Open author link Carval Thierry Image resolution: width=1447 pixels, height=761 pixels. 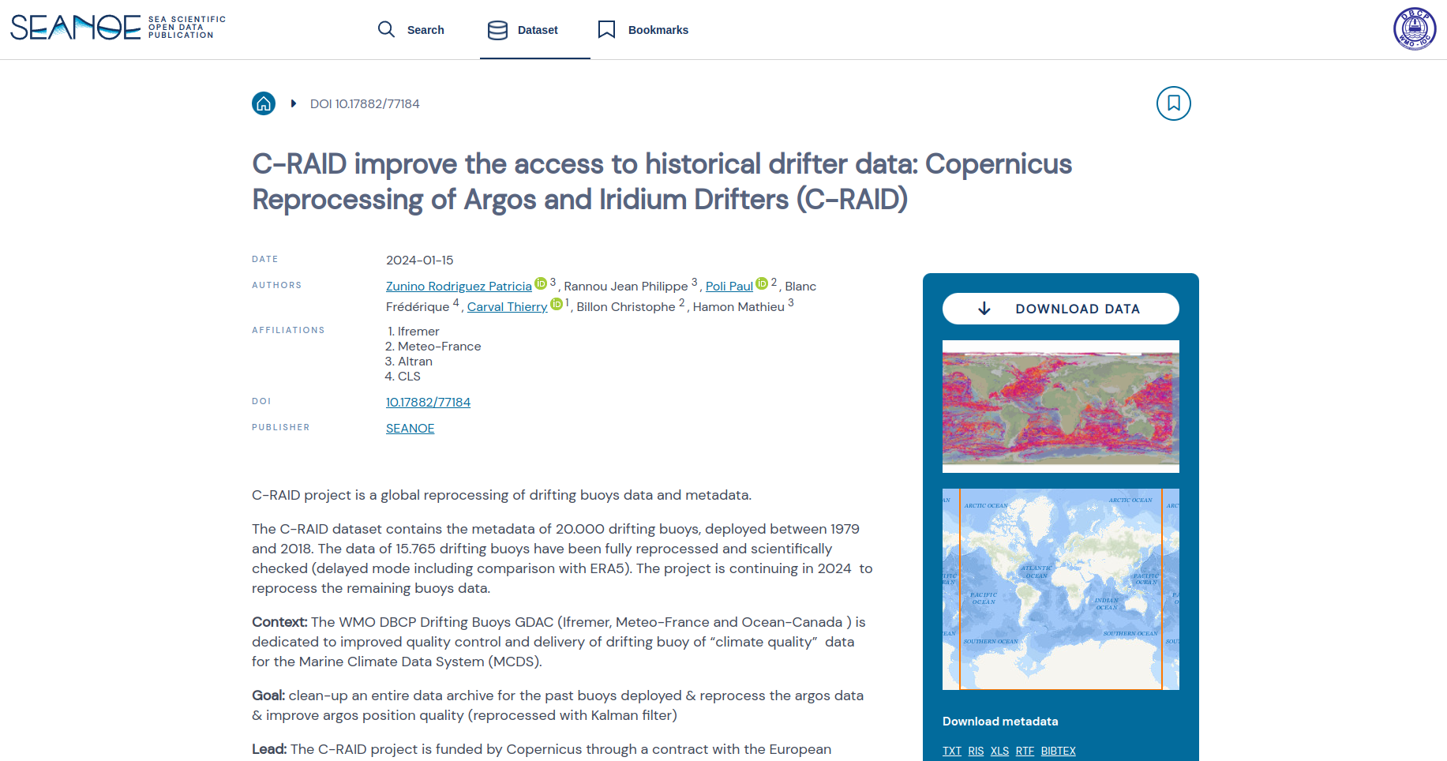507,307
